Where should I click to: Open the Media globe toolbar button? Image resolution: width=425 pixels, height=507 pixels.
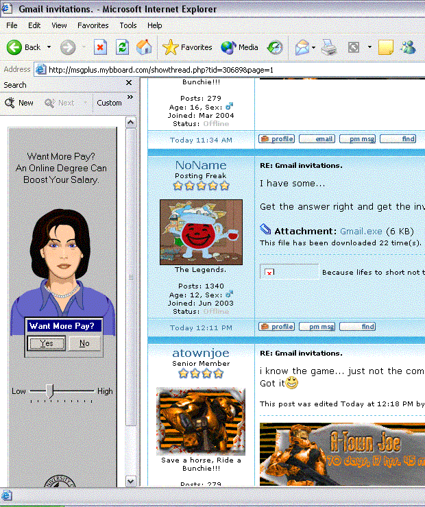240,47
